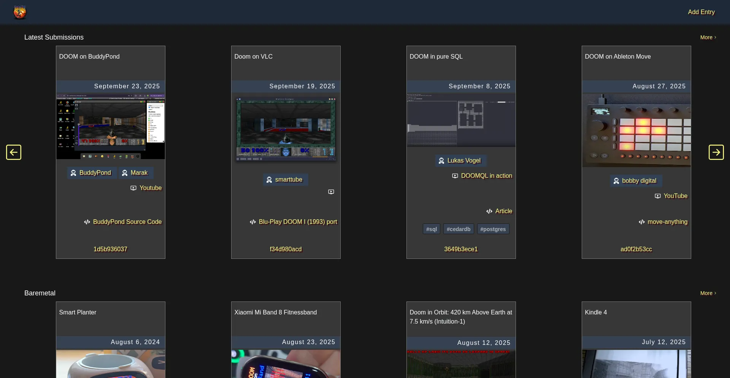
Task: Click the left carousel arrow button
Action: click(14, 152)
